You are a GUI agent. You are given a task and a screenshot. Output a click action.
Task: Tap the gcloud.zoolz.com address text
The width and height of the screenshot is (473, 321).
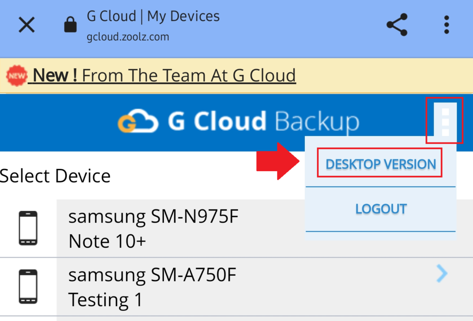click(126, 38)
